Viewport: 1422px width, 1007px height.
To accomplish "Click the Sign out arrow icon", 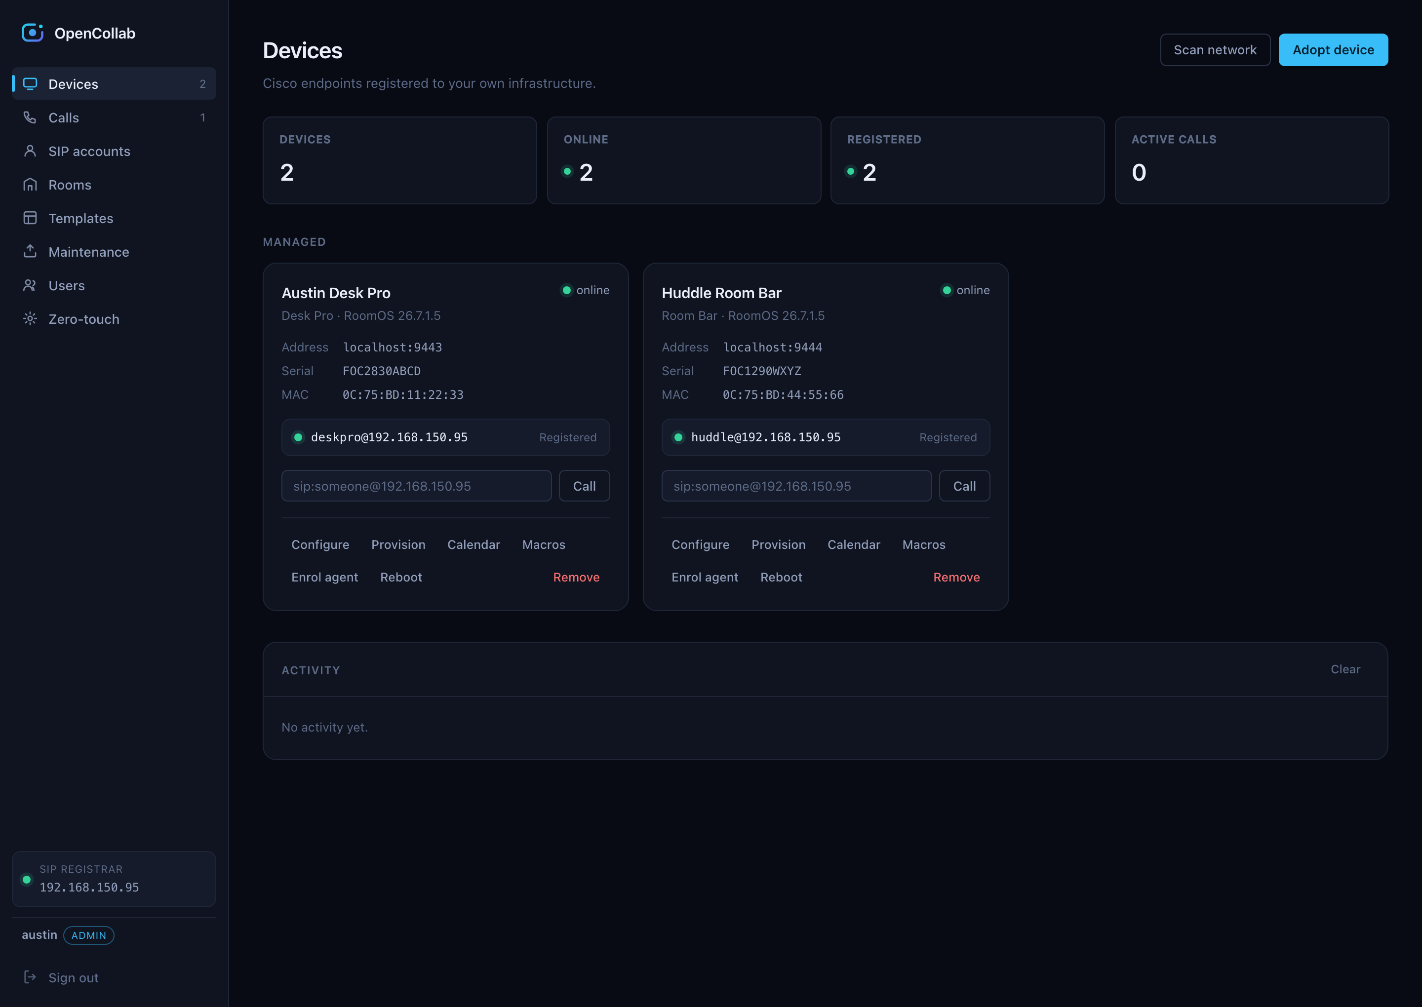I will point(30,976).
